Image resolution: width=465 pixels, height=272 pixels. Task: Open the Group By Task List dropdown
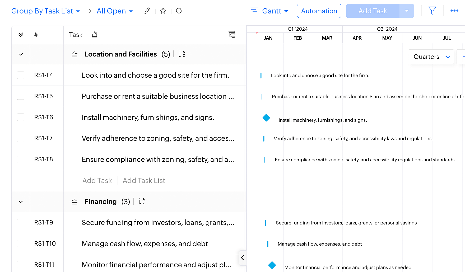45,11
